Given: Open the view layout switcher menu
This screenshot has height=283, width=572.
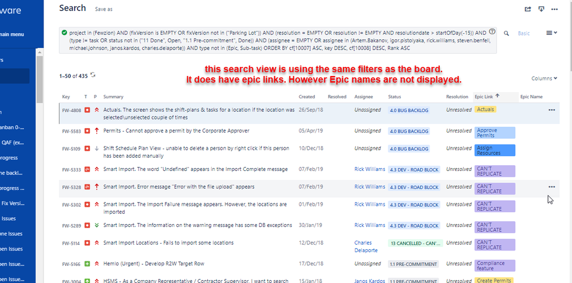Looking at the screenshot, I should 551,33.
